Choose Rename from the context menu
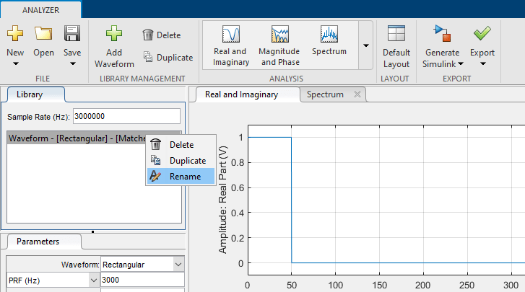This screenshot has width=525, height=292. (x=181, y=176)
